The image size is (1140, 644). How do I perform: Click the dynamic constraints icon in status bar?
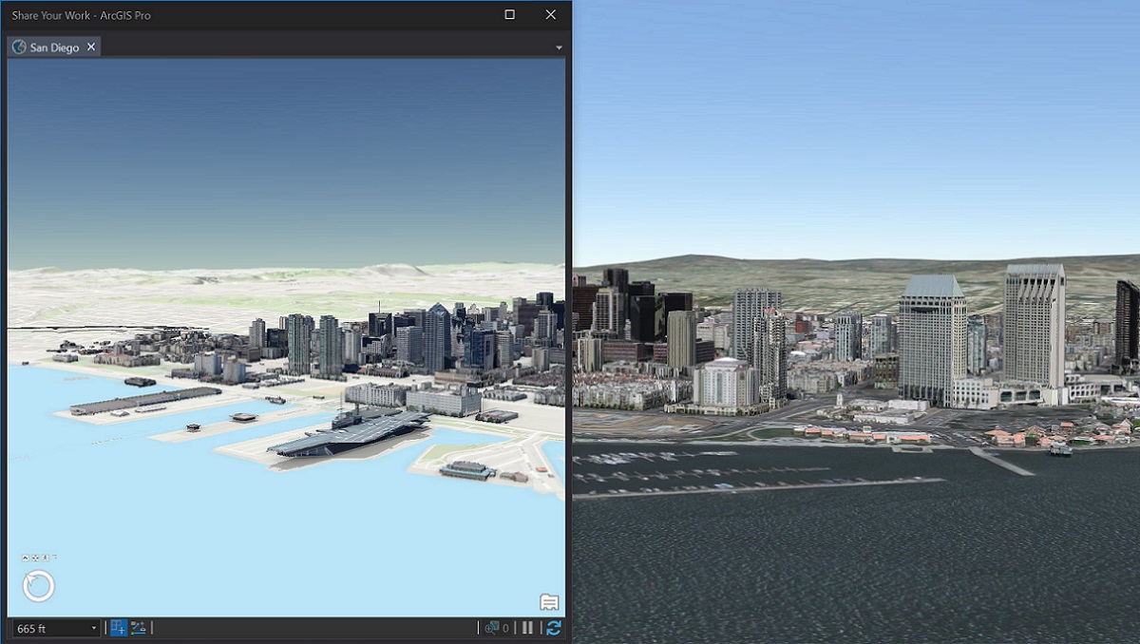pyautogui.click(x=139, y=628)
